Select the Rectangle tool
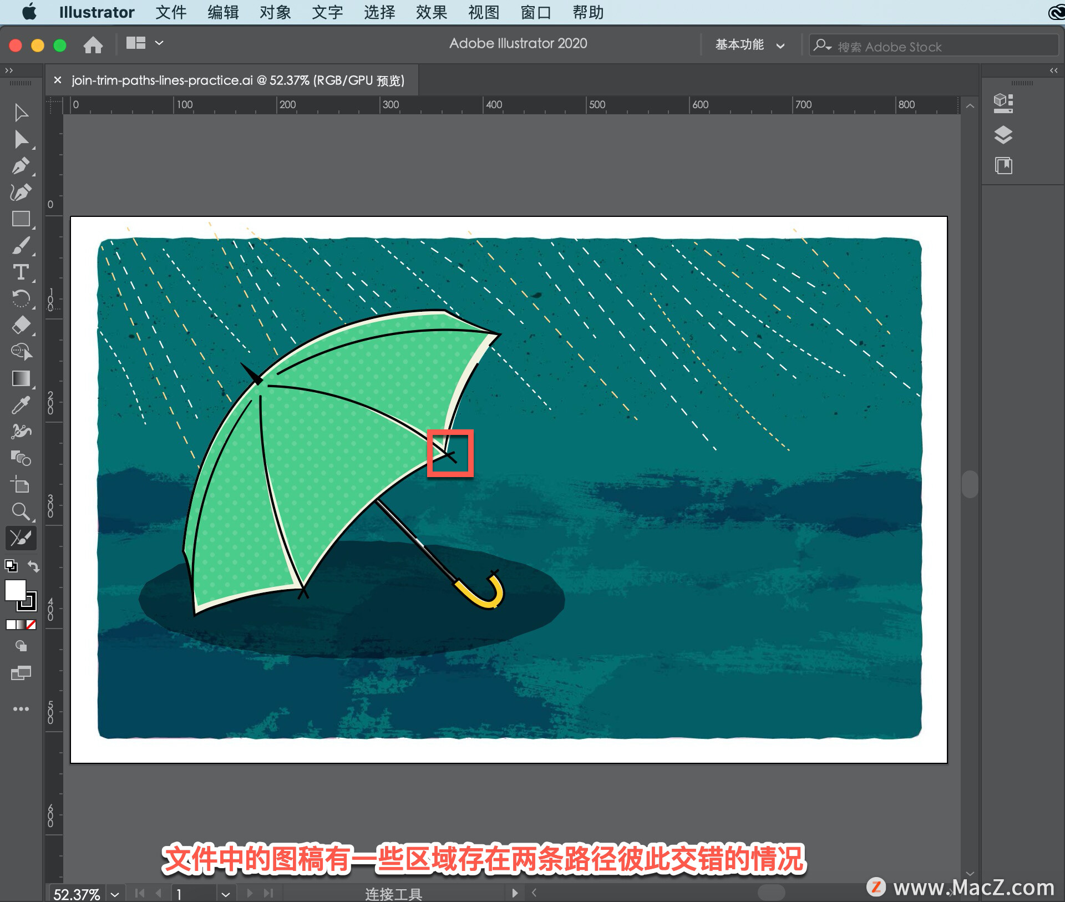The image size is (1065, 902). coord(21,219)
